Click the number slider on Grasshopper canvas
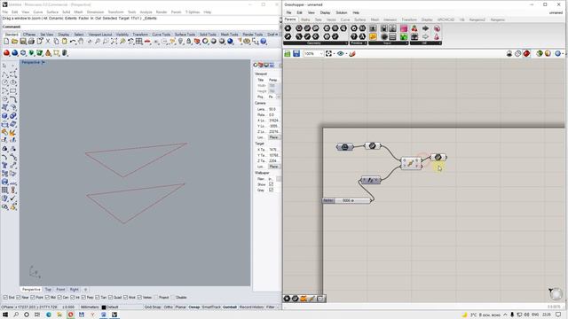 [x=347, y=200]
